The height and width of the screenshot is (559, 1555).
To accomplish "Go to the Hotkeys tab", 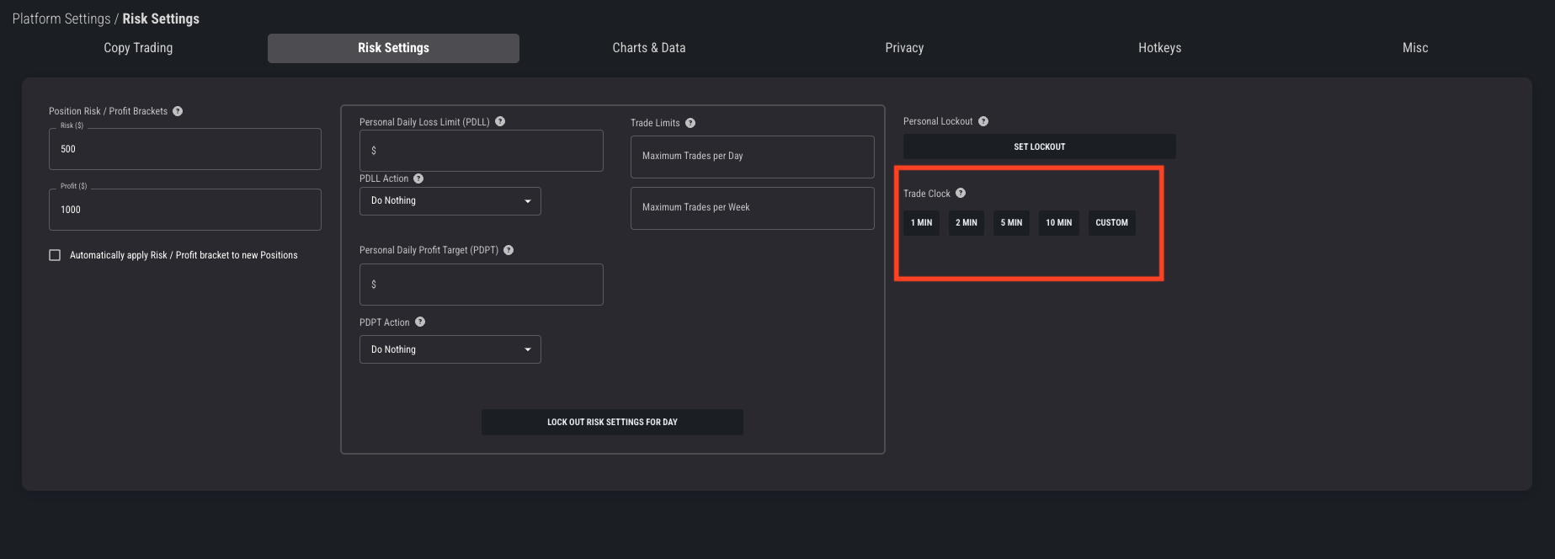I will pos(1159,48).
